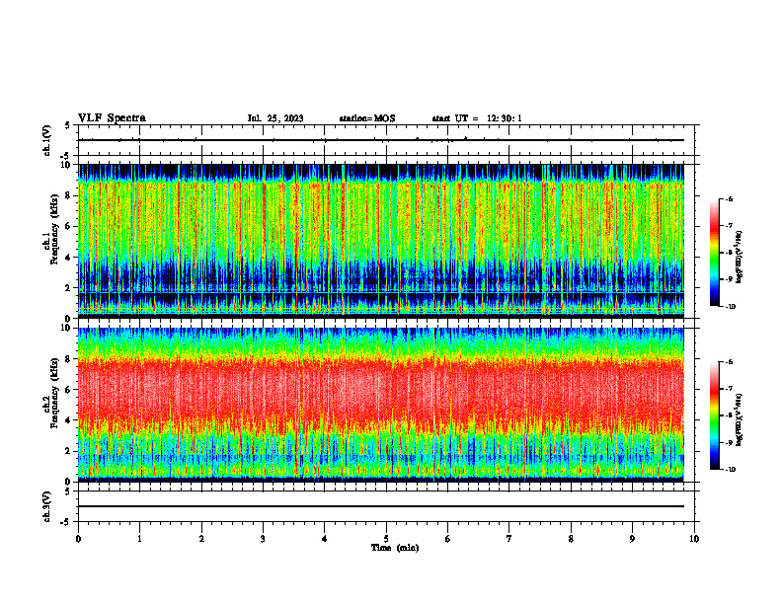Screen dimensions: 782x604
Task: Click the ch.3(V) waveform trace panel
Action: (386, 506)
